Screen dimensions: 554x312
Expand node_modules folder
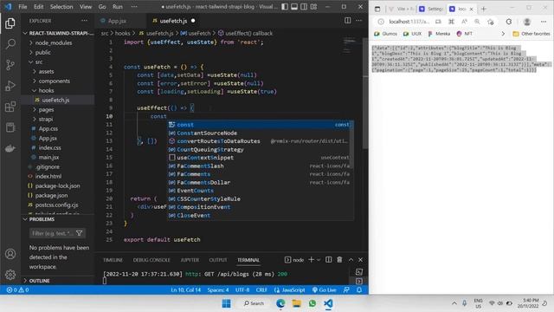(x=54, y=42)
